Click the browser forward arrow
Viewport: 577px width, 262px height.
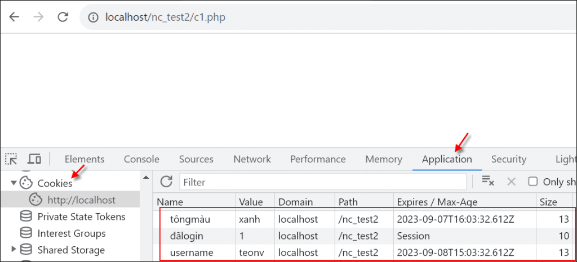(38, 17)
